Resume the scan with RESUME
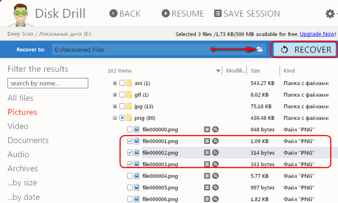 pyautogui.click(x=183, y=14)
